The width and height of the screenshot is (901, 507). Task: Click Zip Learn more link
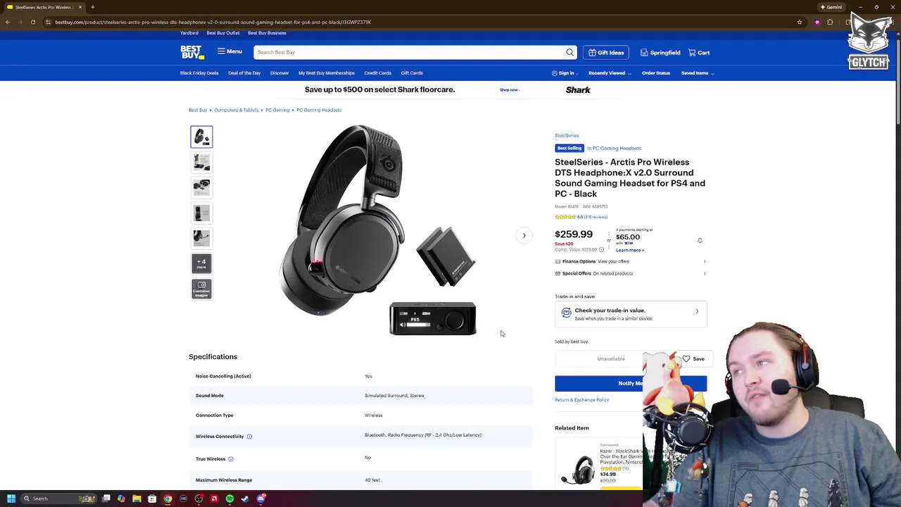click(x=630, y=251)
